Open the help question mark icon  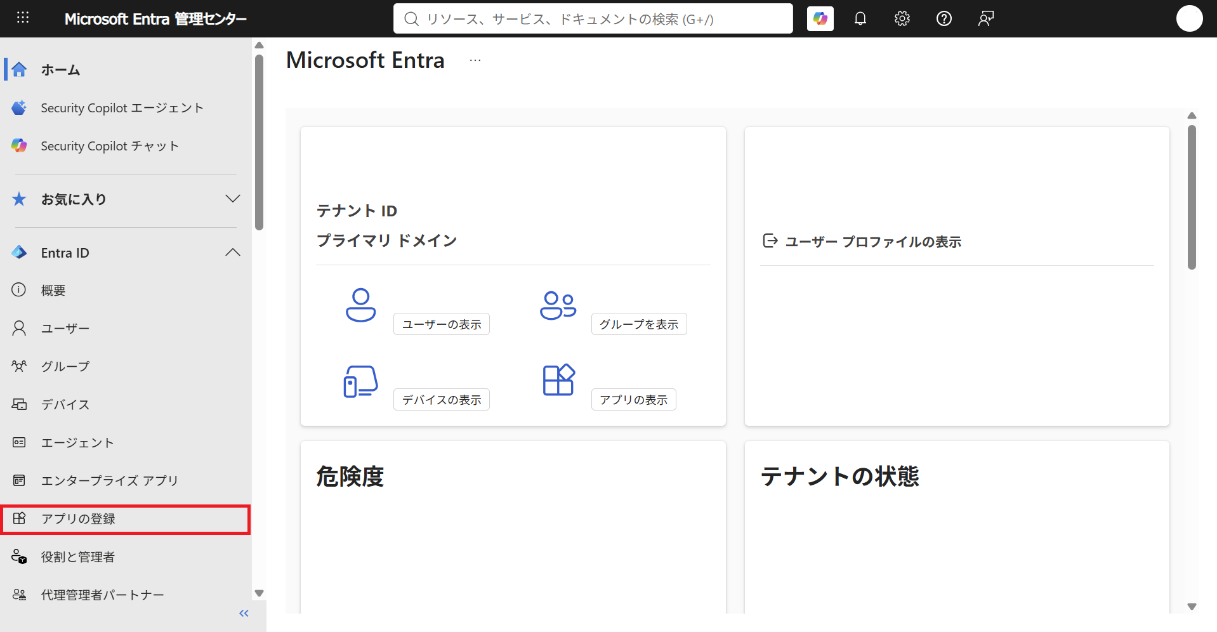944,18
